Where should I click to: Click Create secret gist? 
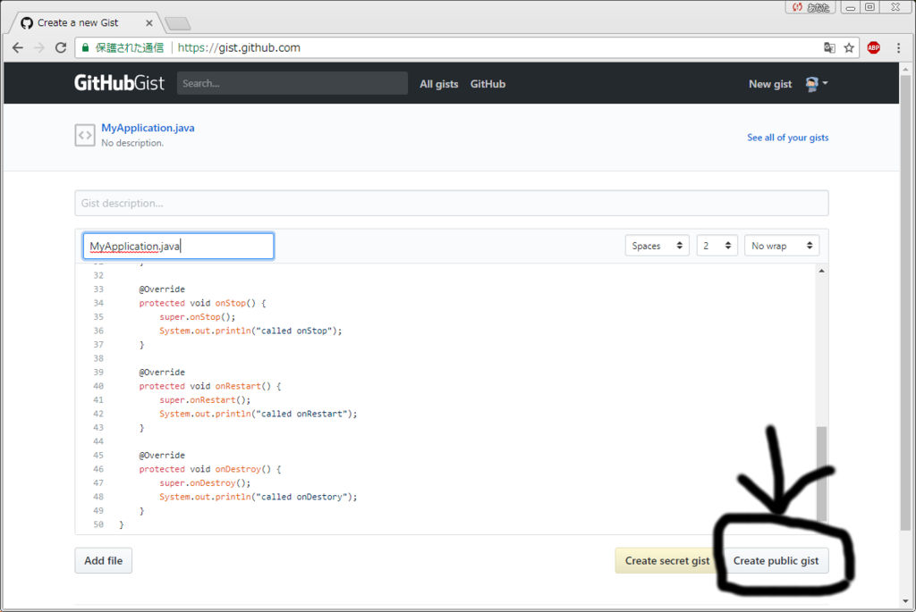tap(667, 561)
